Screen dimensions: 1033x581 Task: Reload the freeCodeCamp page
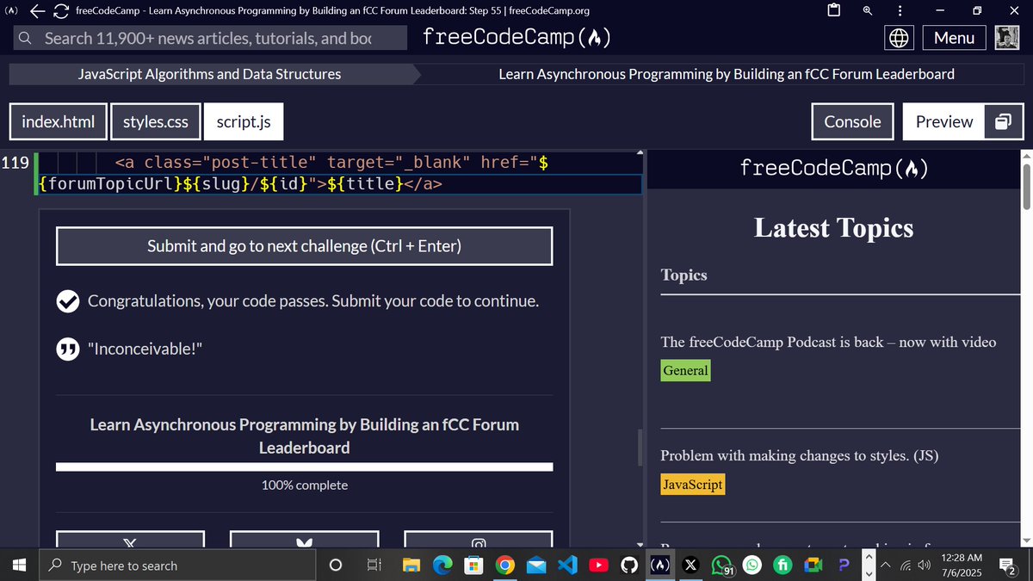62,11
